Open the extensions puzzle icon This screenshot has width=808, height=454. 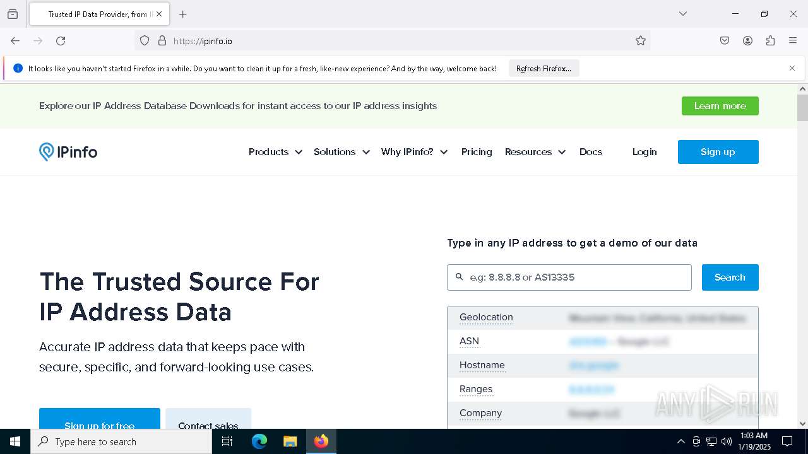tap(770, 41)
